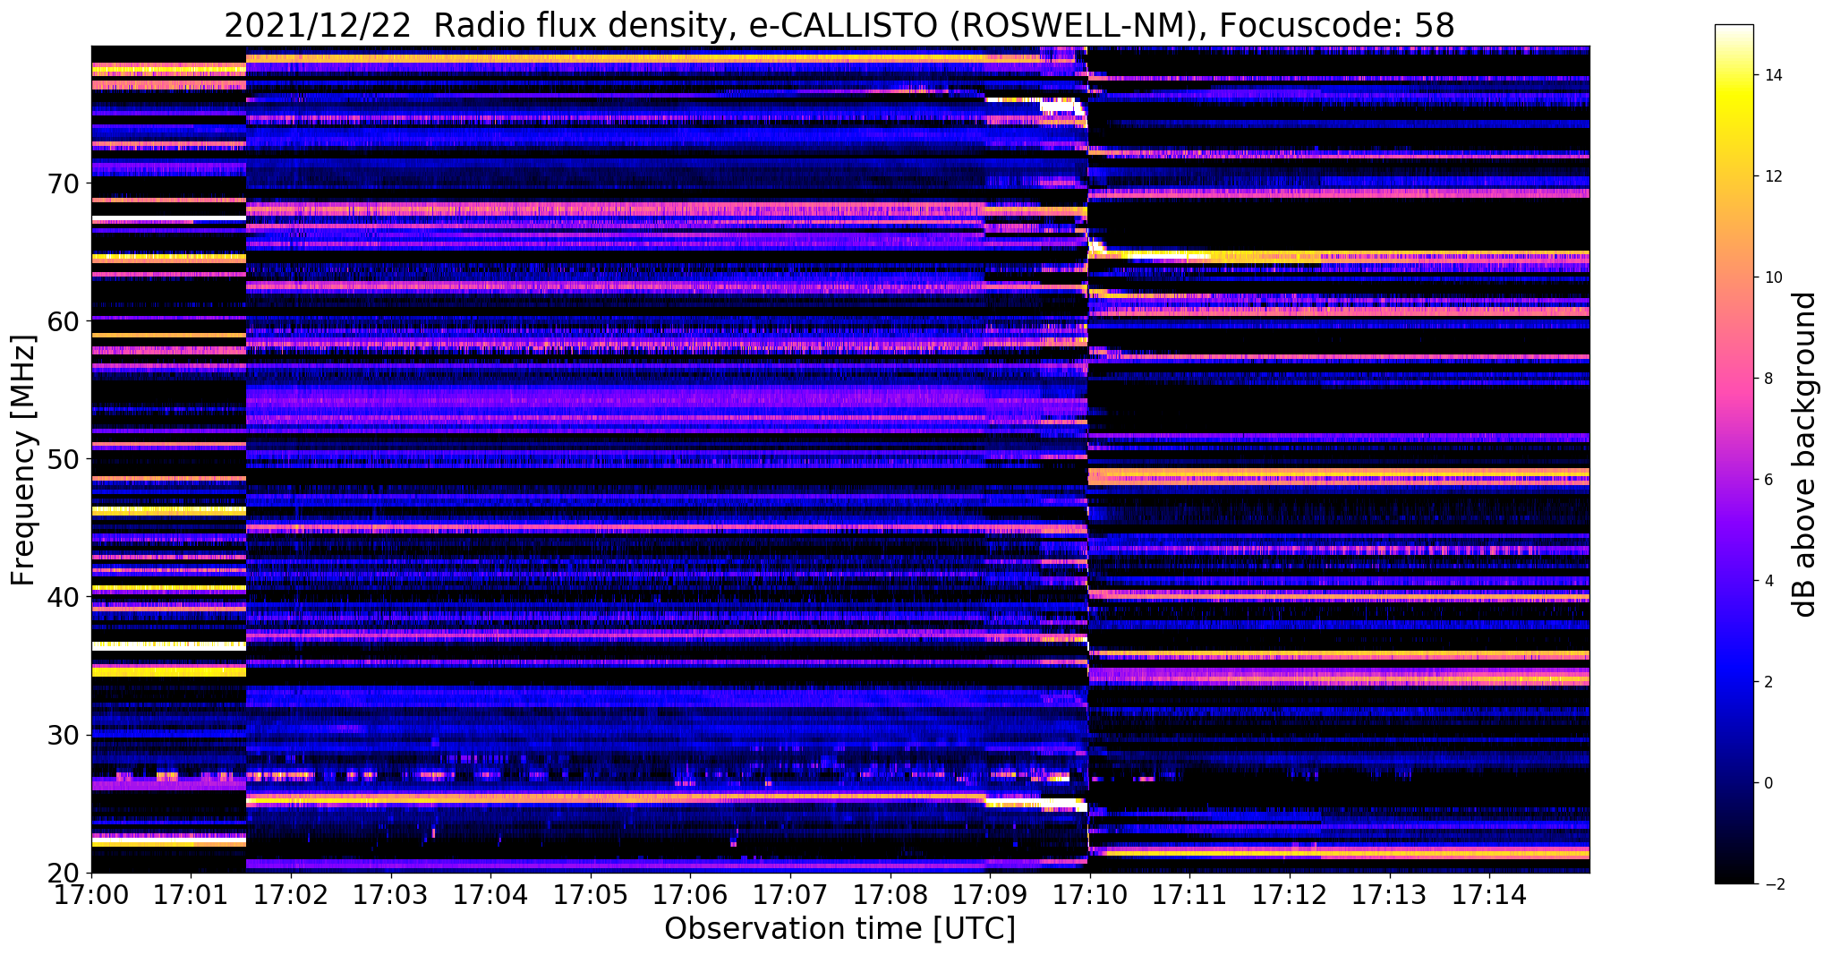This screenshot has height=955, width=1832.
Task: Click the colorbar tick label 2
Action: pos(1768,682)
